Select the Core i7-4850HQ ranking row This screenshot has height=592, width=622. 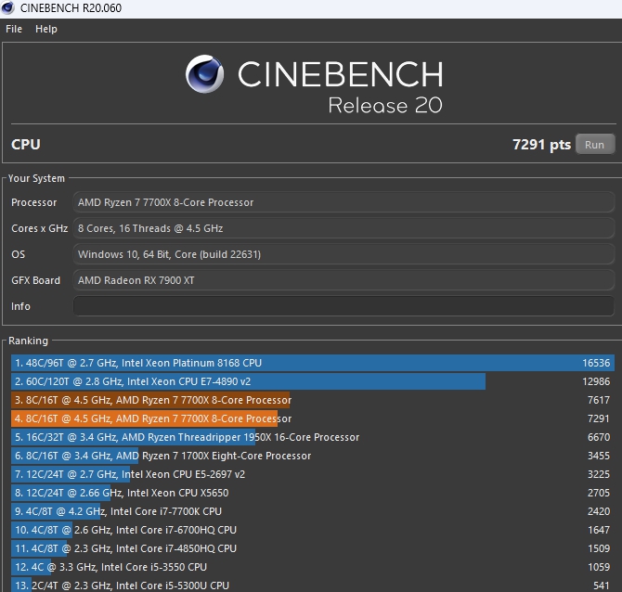313,548
